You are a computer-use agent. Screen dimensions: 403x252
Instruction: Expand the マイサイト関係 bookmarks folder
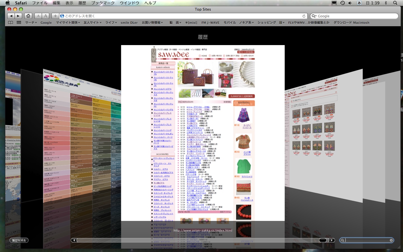click(x=68, y=23)
